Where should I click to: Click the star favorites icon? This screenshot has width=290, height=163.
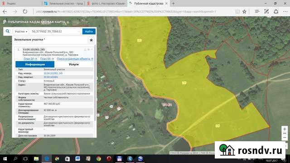(91, 40)
